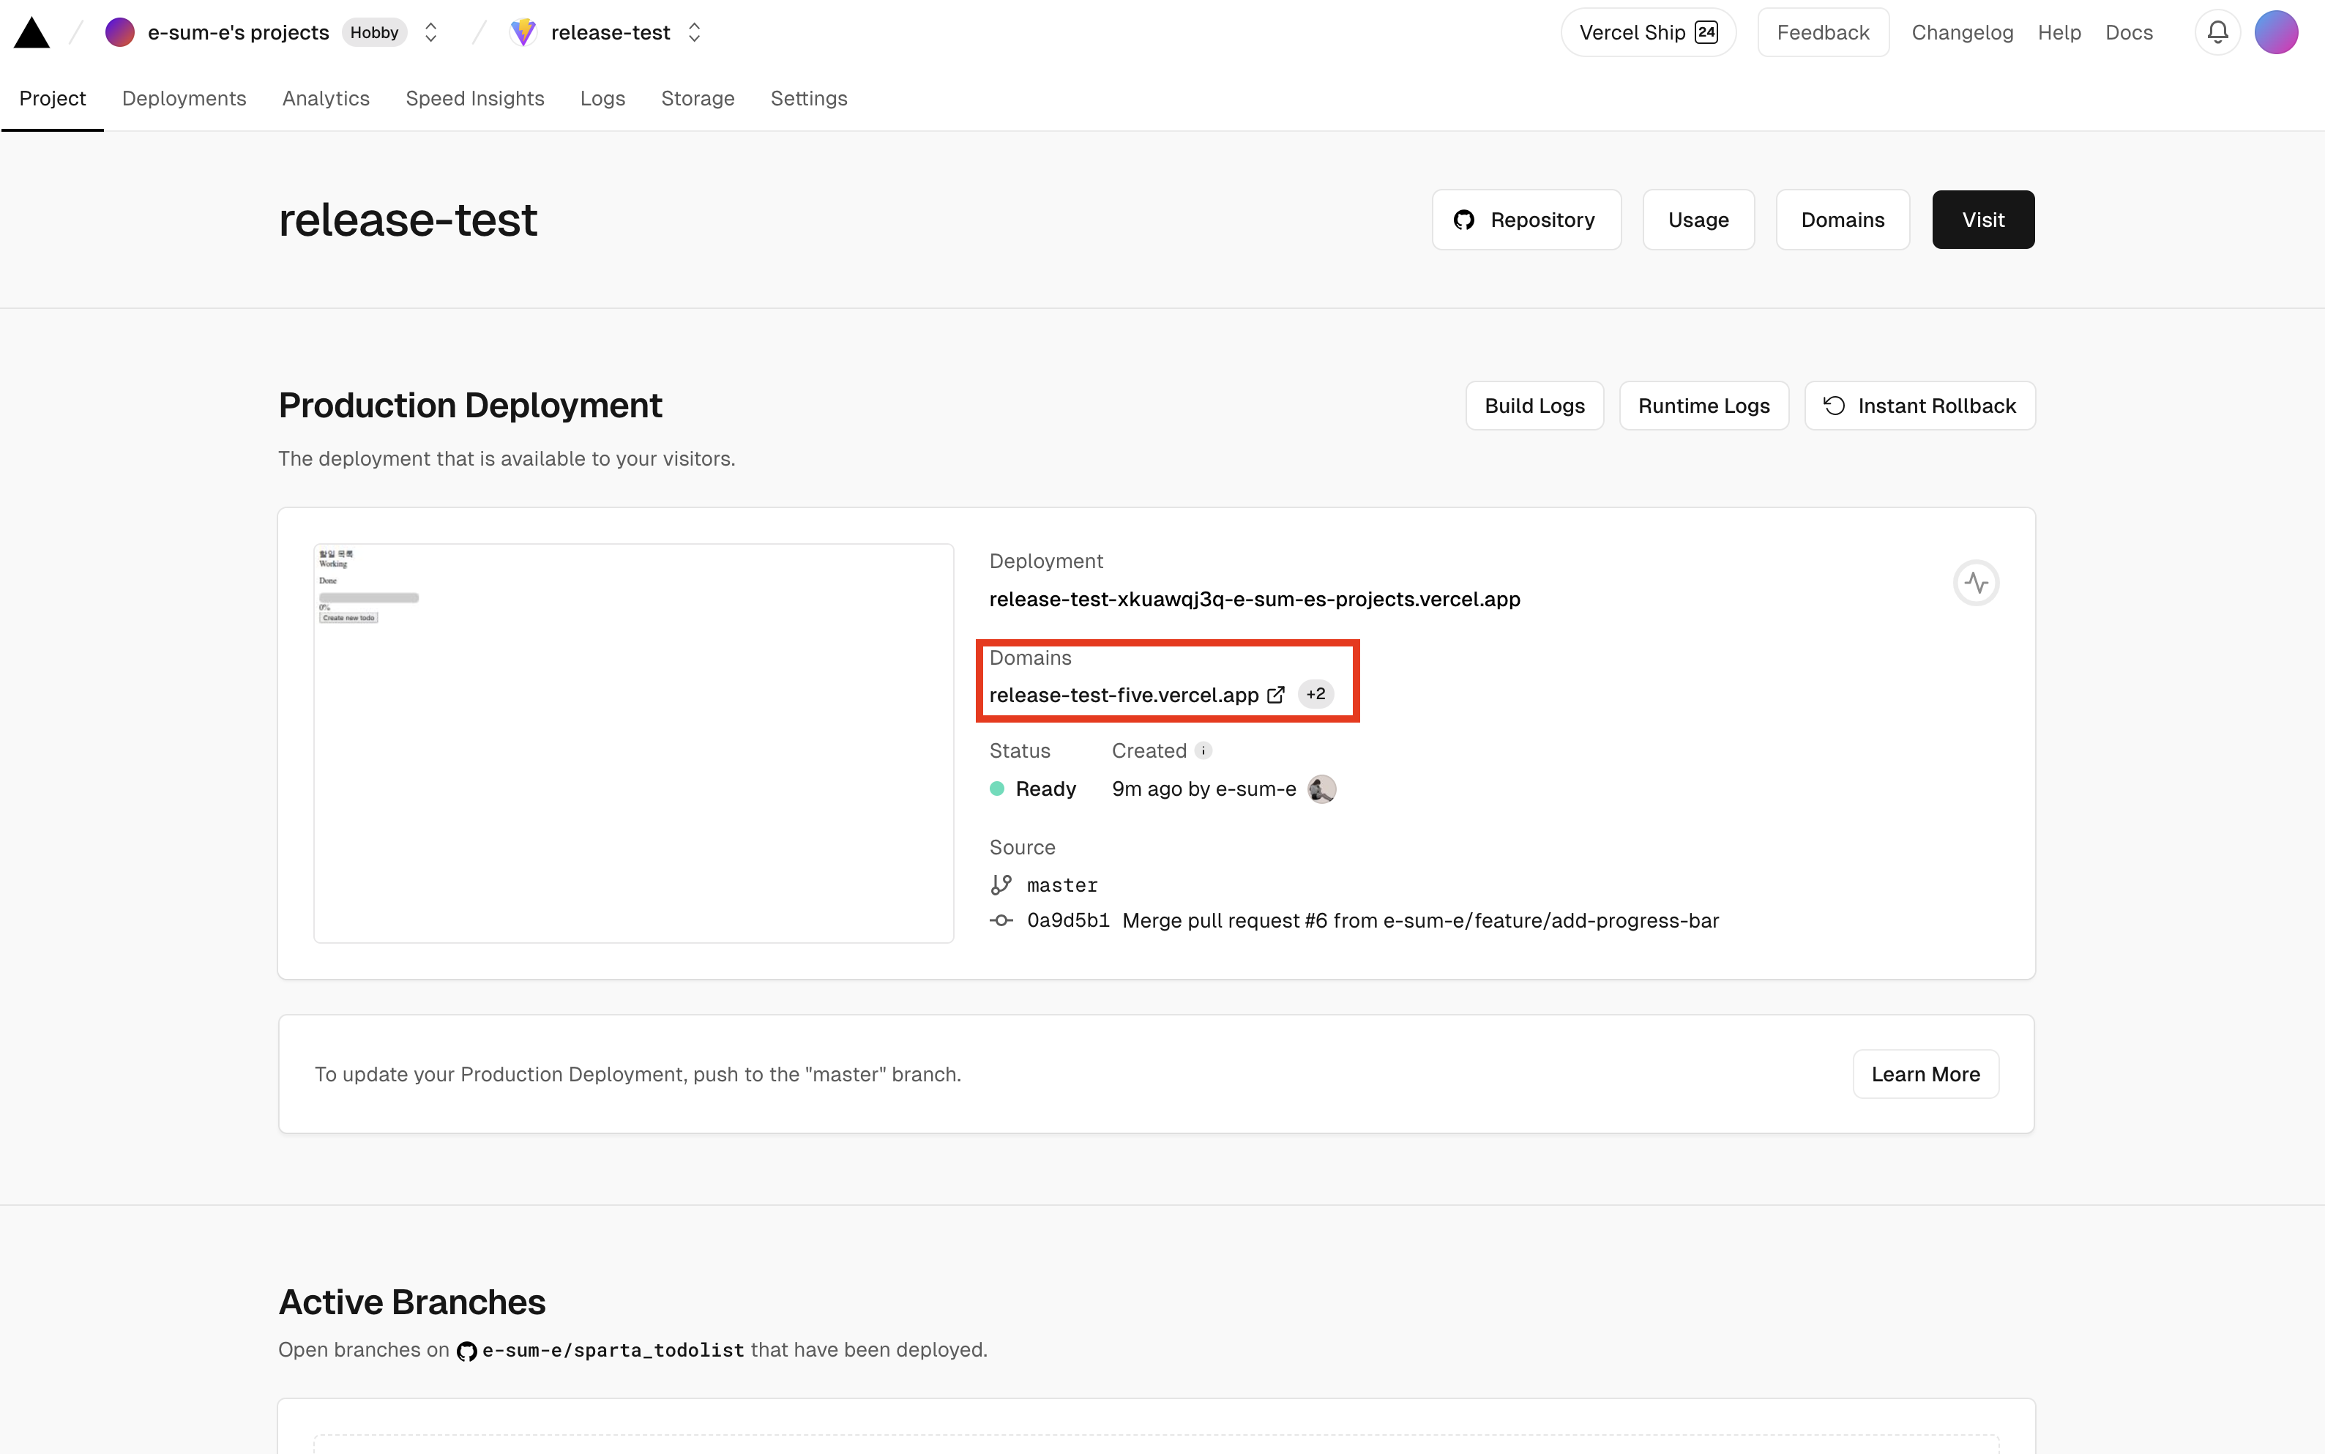Expand the e-sum-e's projects team switcher

click(x=430, y=33)
